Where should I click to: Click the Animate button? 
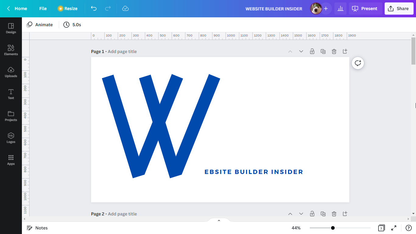click(40, 25)
